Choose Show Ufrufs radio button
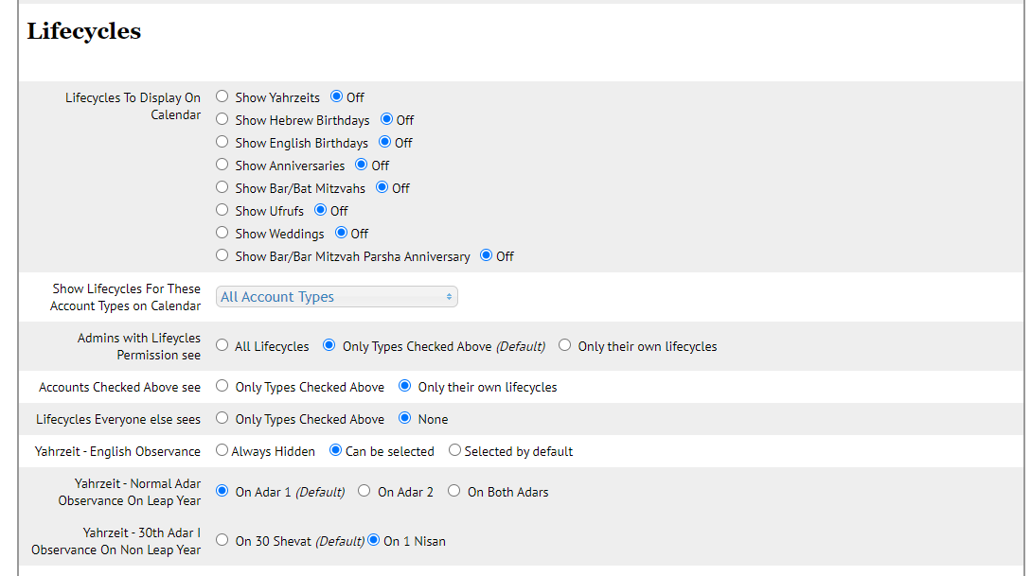This screenshot has height=576, width=1031. (x=222, y=210)
